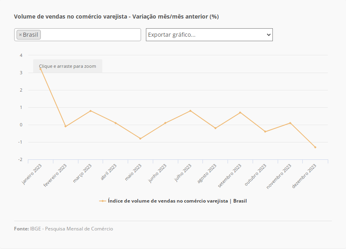Click the orange legend line marker
The height and width of the screenshot is (249, 346).
[x=103, y=201]
